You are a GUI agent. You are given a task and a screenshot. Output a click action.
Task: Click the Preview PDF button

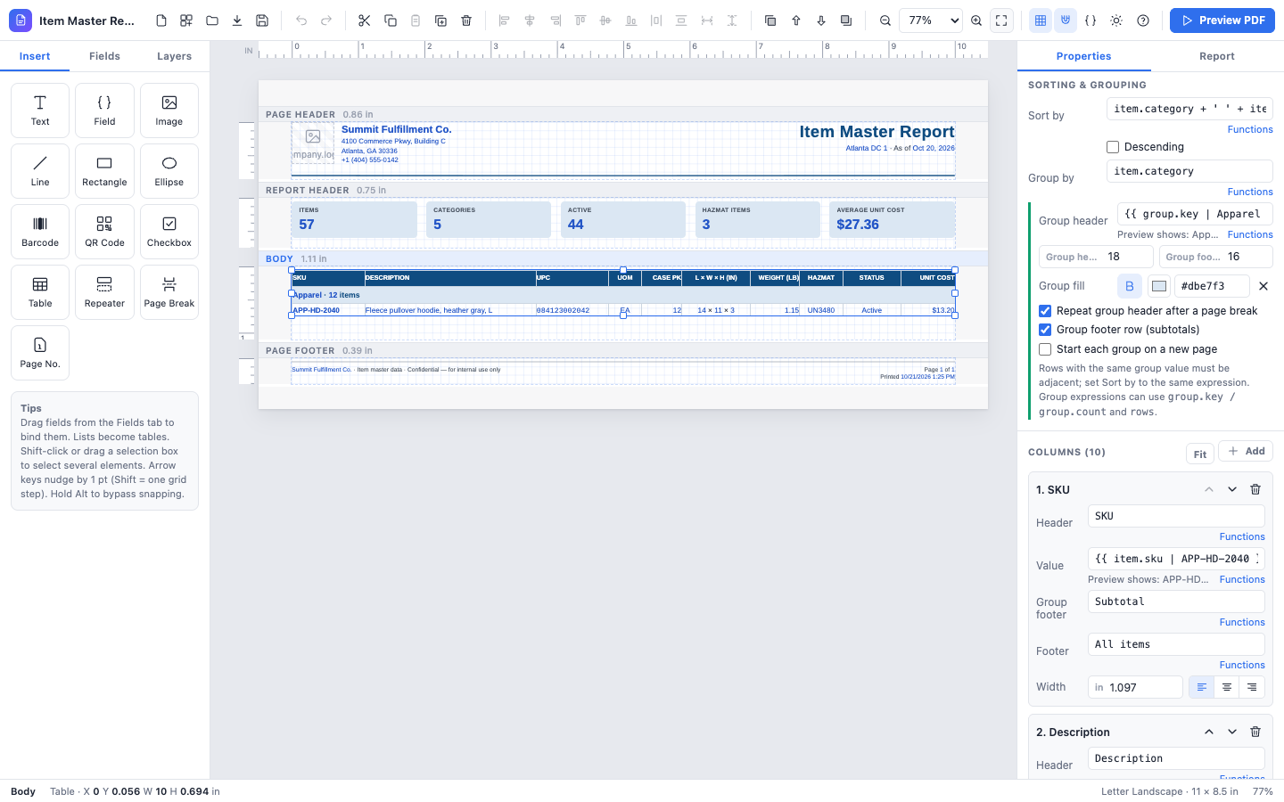click(1222, 20)
